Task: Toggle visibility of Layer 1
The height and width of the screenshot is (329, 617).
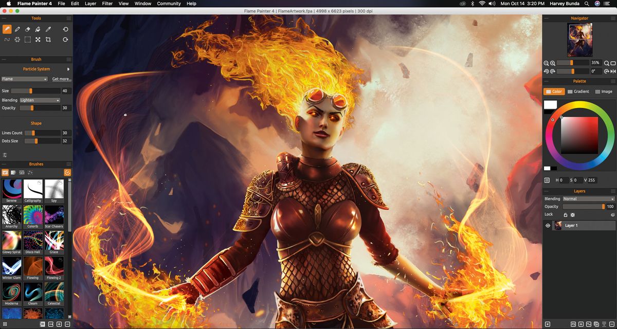Action: [547, 225]
